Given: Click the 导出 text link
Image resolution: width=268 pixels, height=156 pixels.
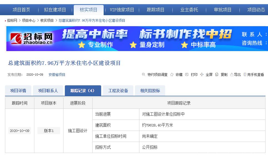Looking at the screenshot, I should [238, 75].
